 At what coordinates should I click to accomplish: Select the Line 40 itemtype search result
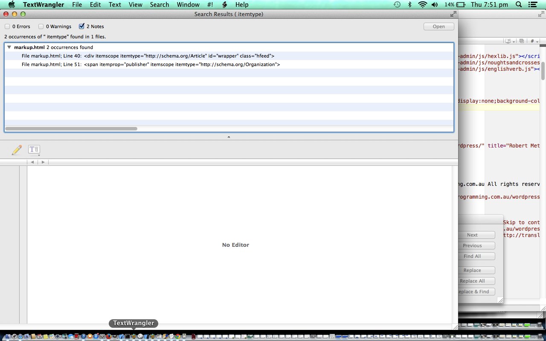coord(229,56)
